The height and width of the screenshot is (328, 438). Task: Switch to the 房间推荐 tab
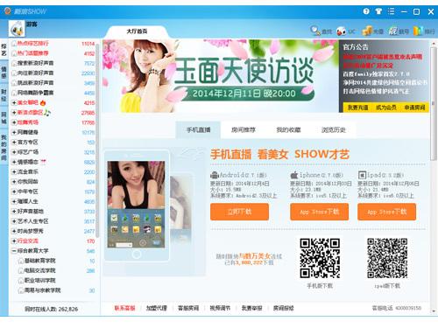244,130
